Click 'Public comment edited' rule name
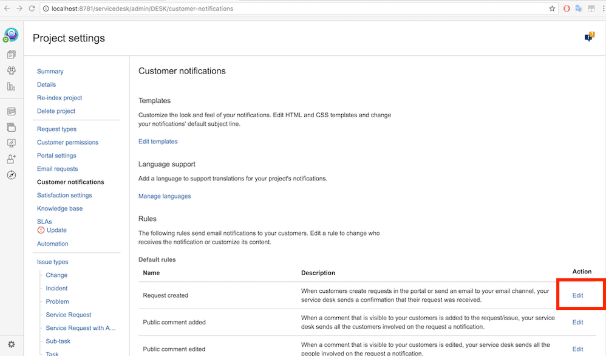The image size is (606, 356). [x=174, y=349]
